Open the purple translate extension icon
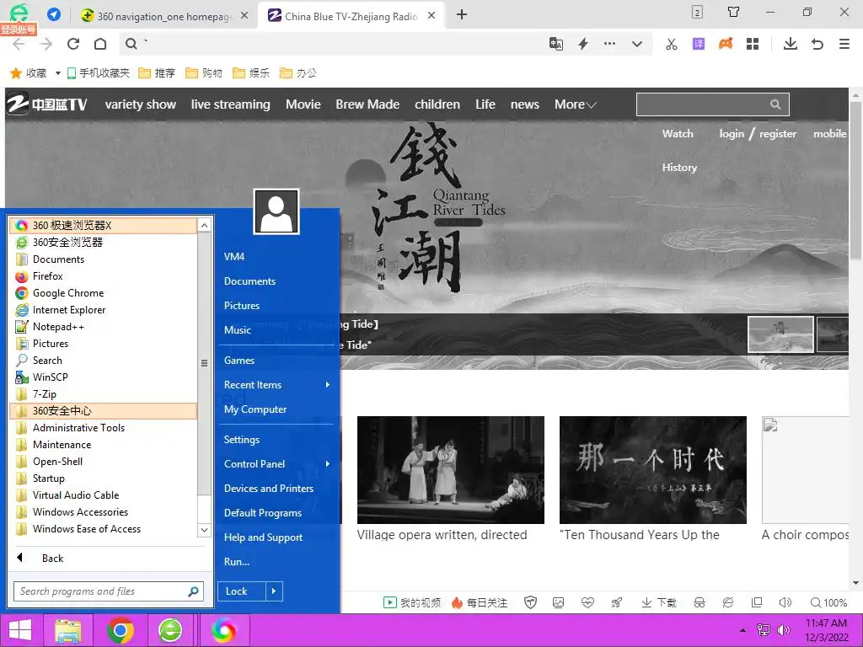Screen dimensions: 863x647 click(x=699, y=44)
